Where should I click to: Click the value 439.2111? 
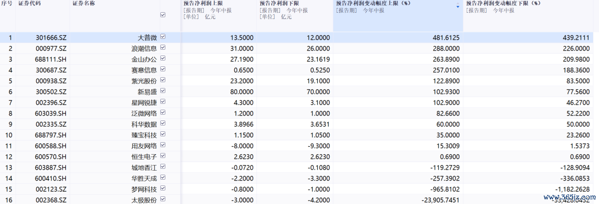pyautogui.click(x=576, y=37)
